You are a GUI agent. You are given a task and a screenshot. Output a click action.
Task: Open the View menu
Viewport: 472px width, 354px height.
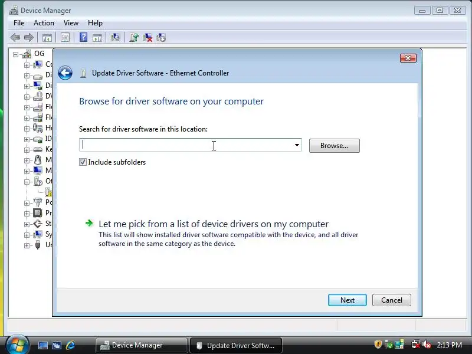coord(71,23)
